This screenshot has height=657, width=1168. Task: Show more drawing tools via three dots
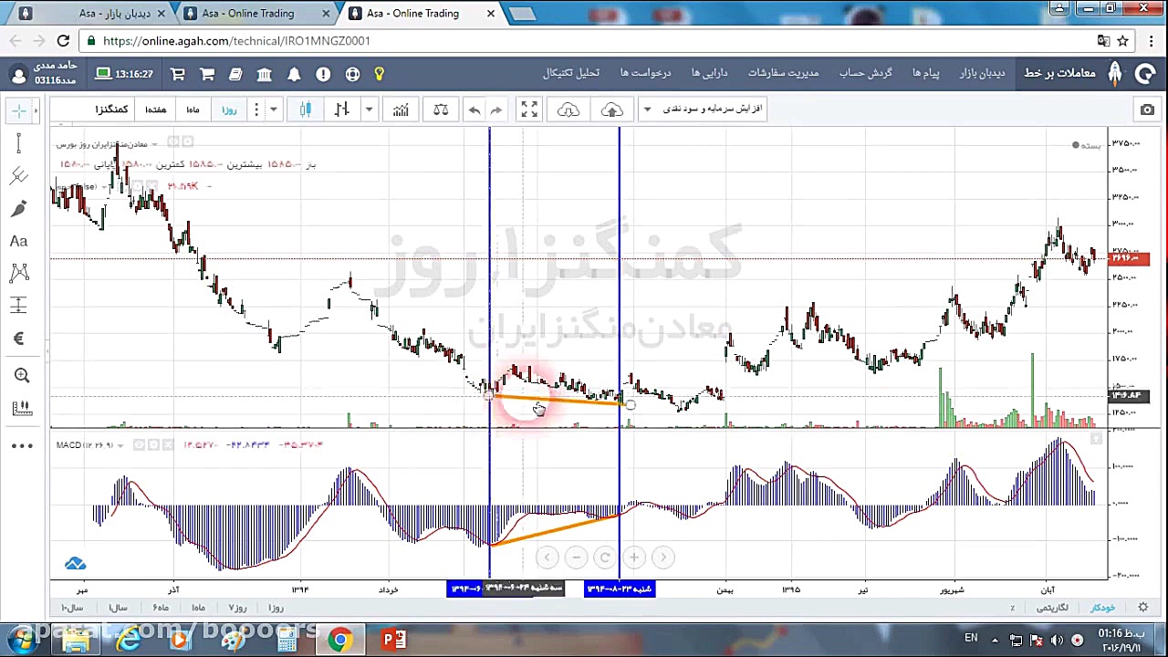click(x=22, y=445)
